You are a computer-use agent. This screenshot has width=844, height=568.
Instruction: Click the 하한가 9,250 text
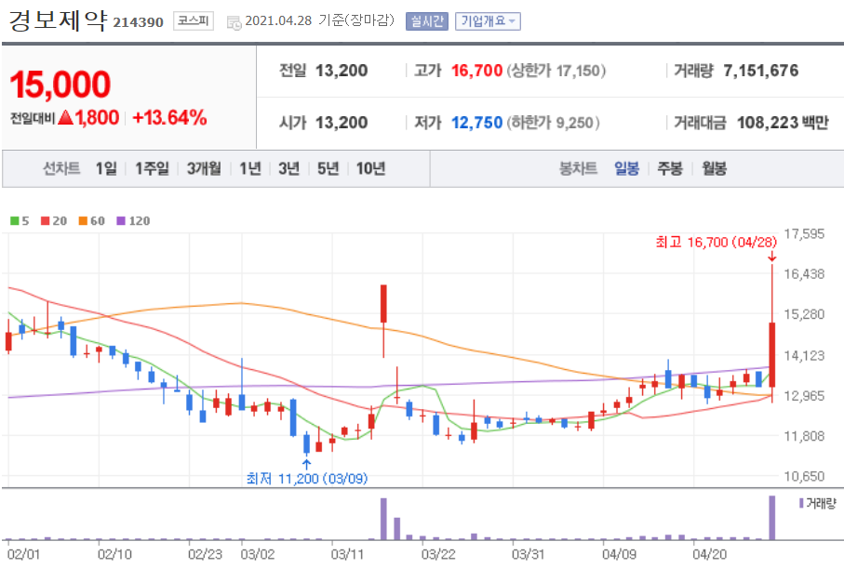(553, 123)
